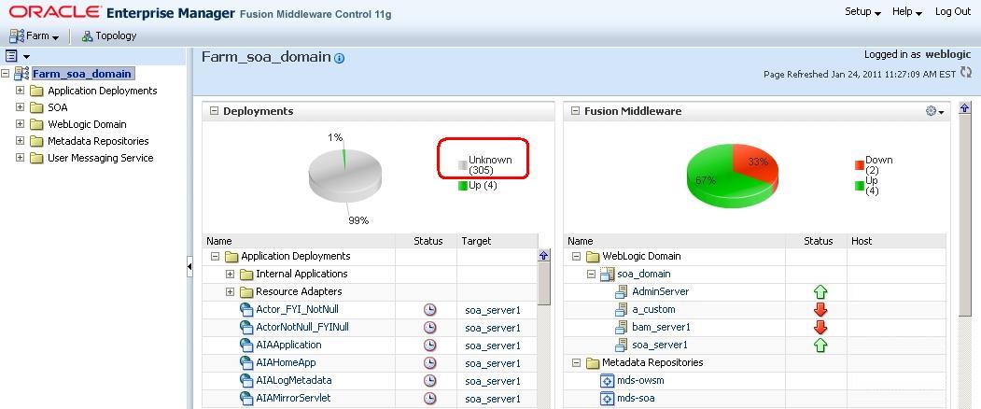
Task: Open the AIAApplication deployment
Action: (288, 345)
